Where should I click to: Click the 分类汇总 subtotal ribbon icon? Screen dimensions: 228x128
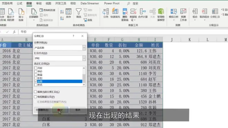tap(215, 11)
